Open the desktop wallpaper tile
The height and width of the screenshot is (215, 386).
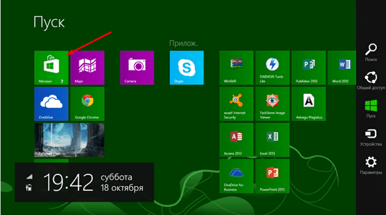pos(69,140)
